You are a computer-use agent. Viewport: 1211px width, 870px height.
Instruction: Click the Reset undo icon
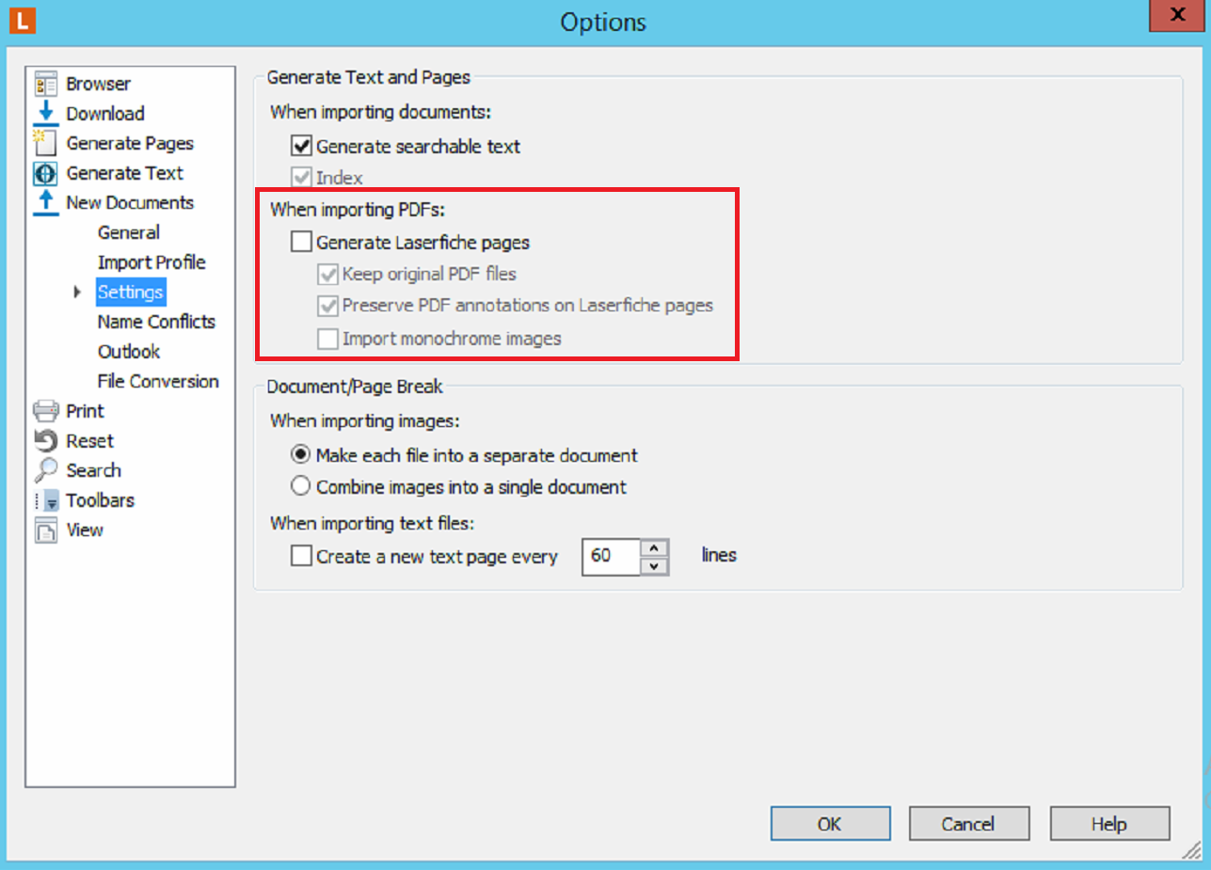[x=46, y=440]
